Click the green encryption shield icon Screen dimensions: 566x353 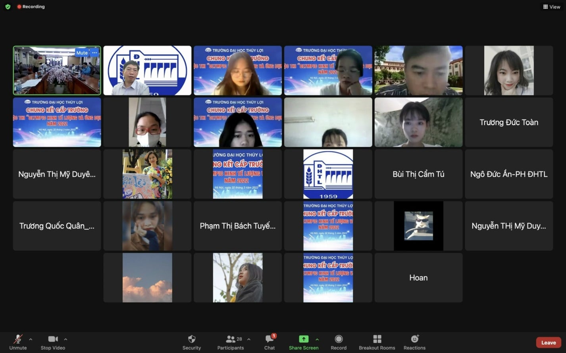(8, 7)
